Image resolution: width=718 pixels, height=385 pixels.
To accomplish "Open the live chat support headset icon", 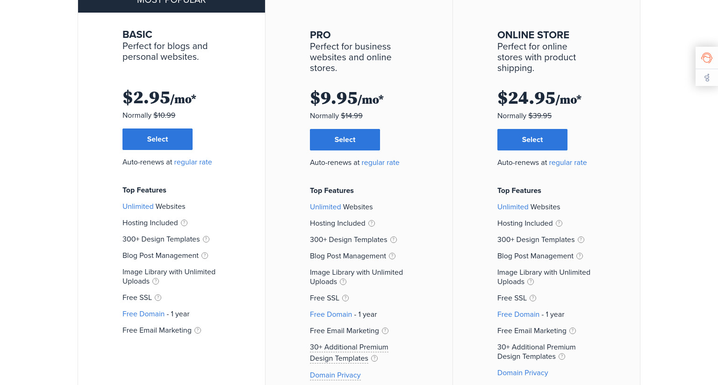I will point(706,58).
